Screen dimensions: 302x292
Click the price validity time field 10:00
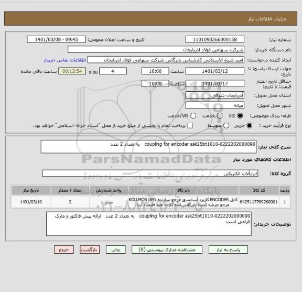(x=155, y=83)
